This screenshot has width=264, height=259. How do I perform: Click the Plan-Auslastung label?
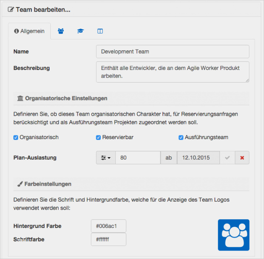pyautogui.click(x=35, y=158)
